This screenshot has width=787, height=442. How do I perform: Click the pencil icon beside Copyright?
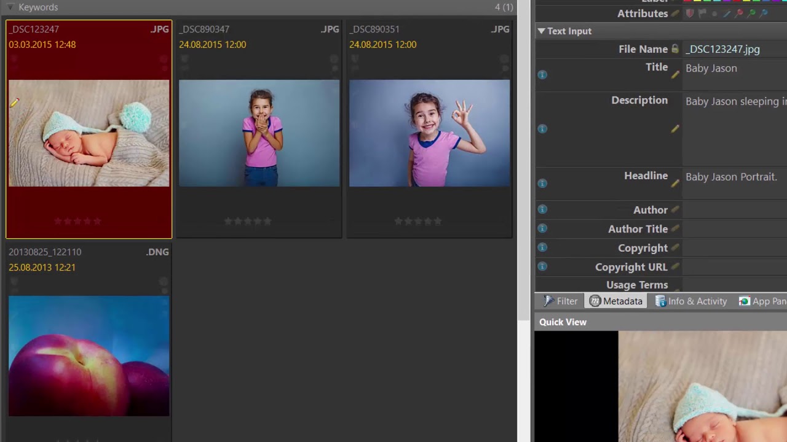(675, 247)
